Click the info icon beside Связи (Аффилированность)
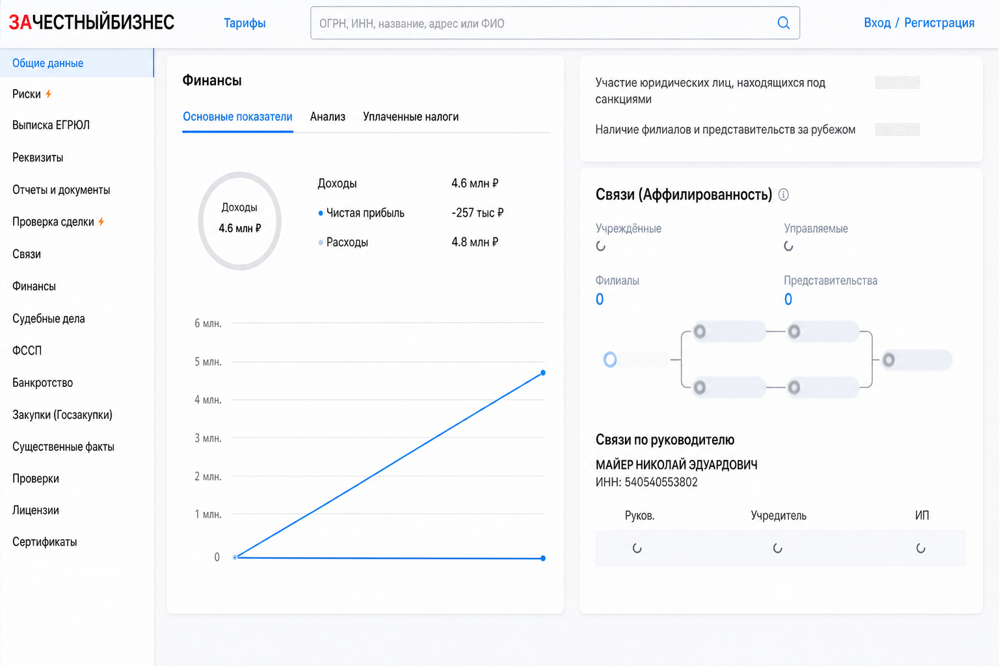999x666 pixels. (784, 194)
